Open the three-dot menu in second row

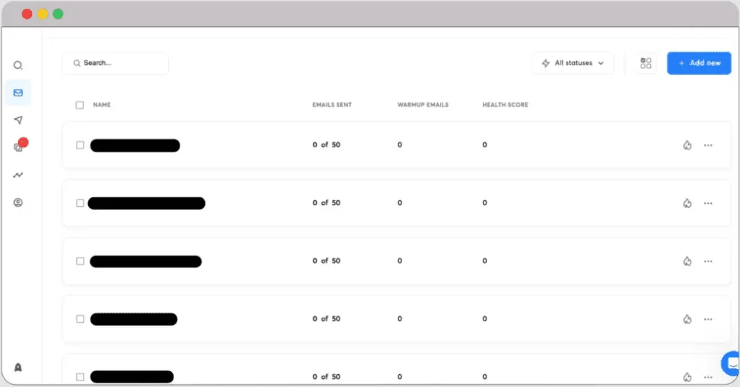708,203
